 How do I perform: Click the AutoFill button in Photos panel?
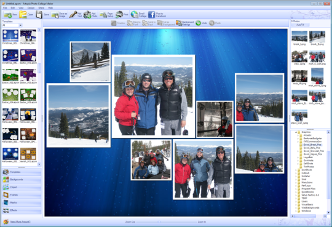(x=300, y=25)
